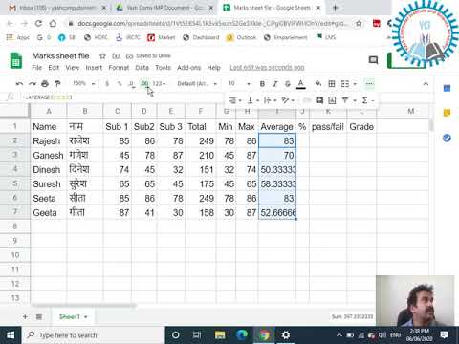Toggle italic formatting
The image size is (459, 344).
274,84
